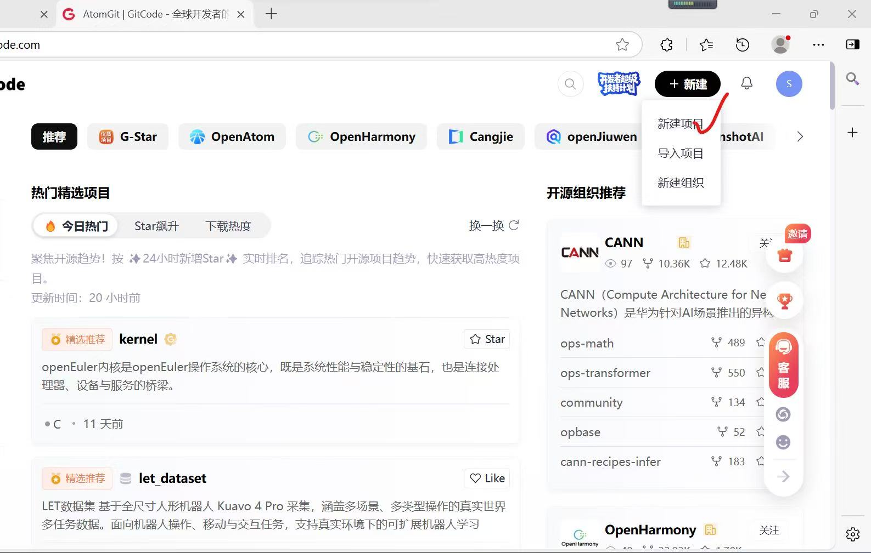Viewport: 871px width, 553px height.
Task: Select the 推荐 category tab
Action: click(54, 136)
